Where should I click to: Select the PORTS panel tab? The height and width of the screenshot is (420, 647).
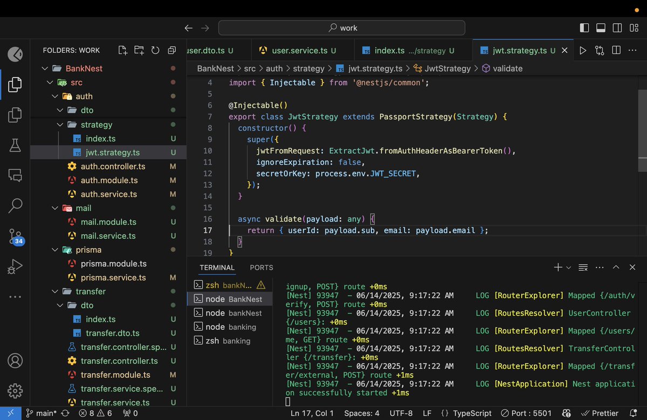click(261, 267)
